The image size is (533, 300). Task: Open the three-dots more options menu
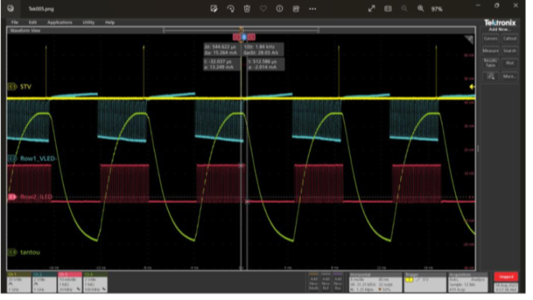[312, 9]
